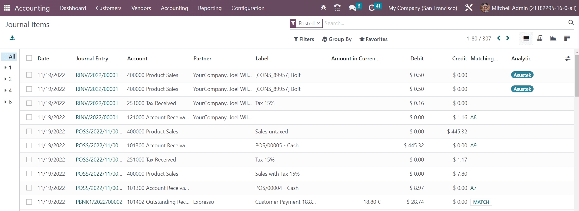Screen dimensions: 579x211
Task: Open the apps grid home menu
Action: [7, 8]
